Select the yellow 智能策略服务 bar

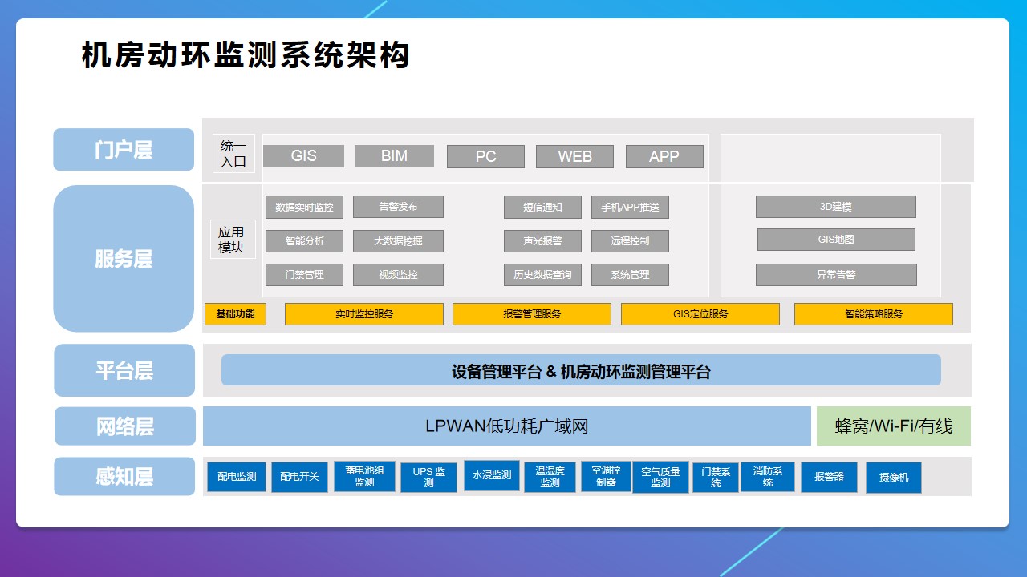click(x=873, y=314)
